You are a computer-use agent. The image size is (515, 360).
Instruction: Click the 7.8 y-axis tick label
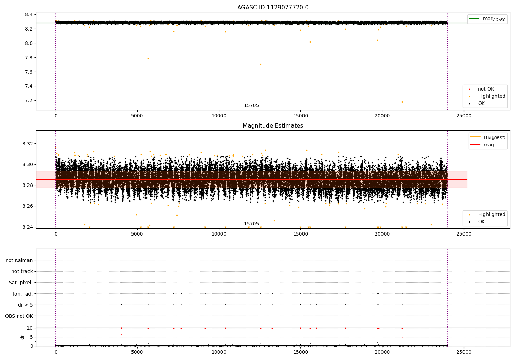29,58
